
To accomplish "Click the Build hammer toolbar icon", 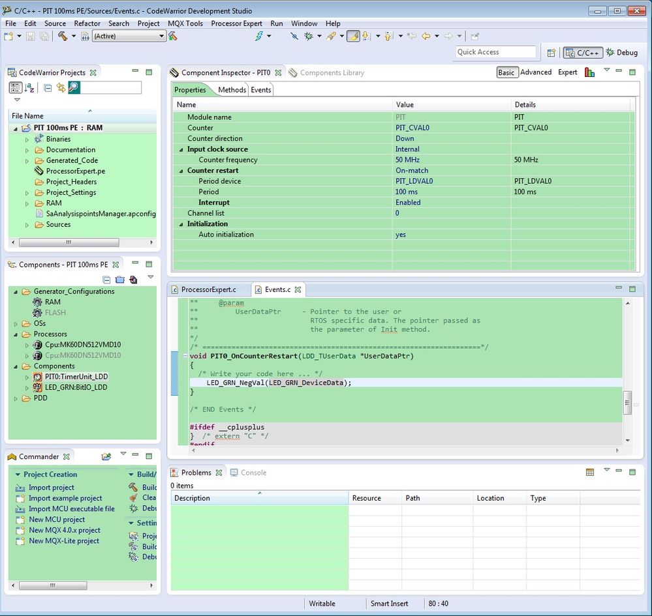I will (x=63, y=36).
